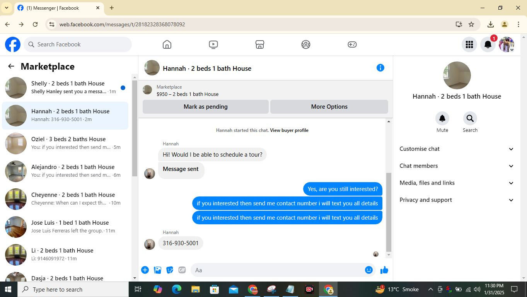Open the Facebook menu grid icon
The image size is (527, 297).
pos(469,44)
